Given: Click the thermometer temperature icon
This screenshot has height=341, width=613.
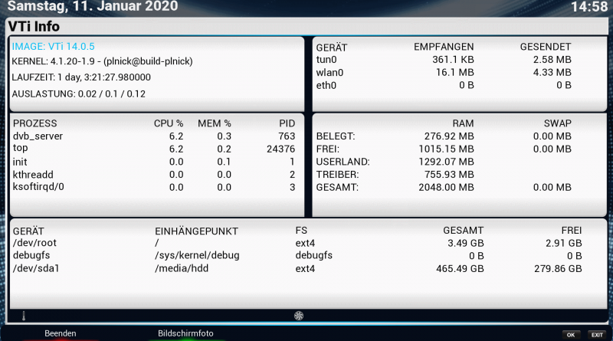Looking at the screenshot, I should point(24,316).
